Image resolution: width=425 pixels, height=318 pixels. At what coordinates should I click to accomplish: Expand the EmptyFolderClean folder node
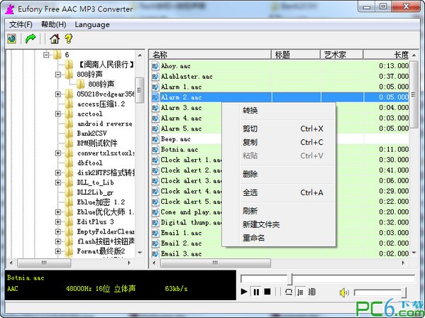coord(58,232)
